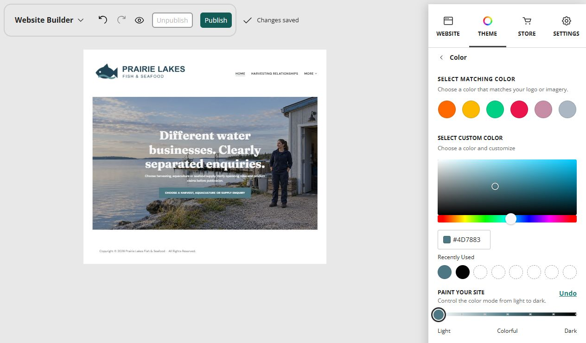Screen dimensions: 586x343
Task: Open the Store tab
Action: [x=527, y=27]
